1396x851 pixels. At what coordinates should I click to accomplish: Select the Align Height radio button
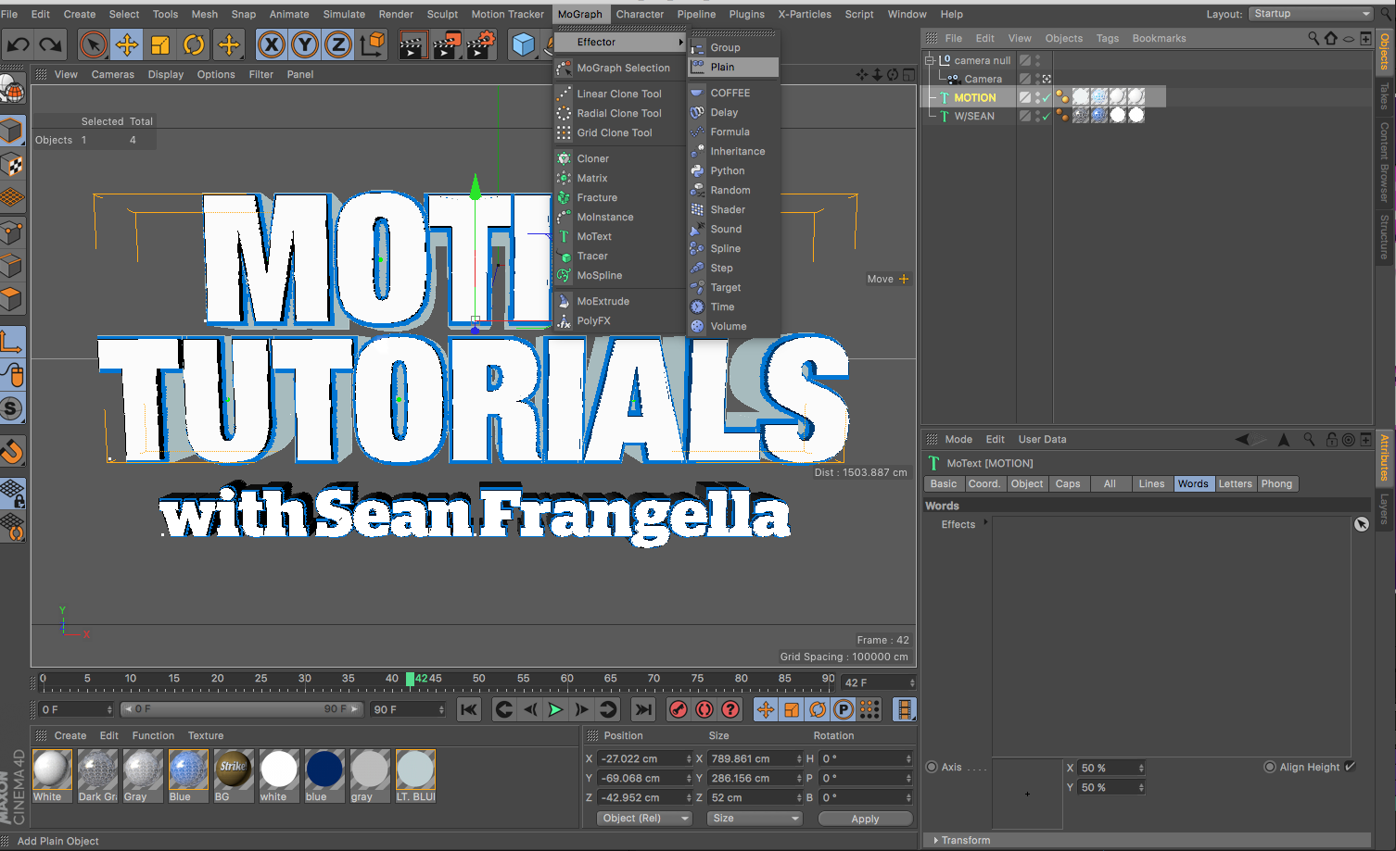(x=1270, y=767)
